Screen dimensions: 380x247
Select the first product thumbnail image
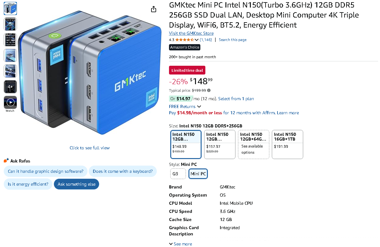[x=10, y=8]
